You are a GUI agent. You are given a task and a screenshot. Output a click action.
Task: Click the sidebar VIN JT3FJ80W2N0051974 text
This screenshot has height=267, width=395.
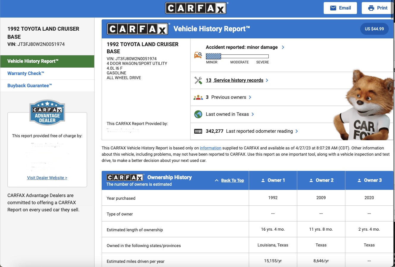[x=36, y=44]
